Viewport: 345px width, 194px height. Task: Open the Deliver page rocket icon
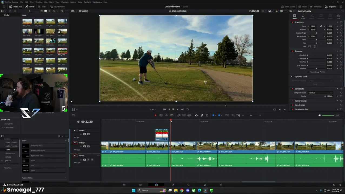[x=221, y=185]
